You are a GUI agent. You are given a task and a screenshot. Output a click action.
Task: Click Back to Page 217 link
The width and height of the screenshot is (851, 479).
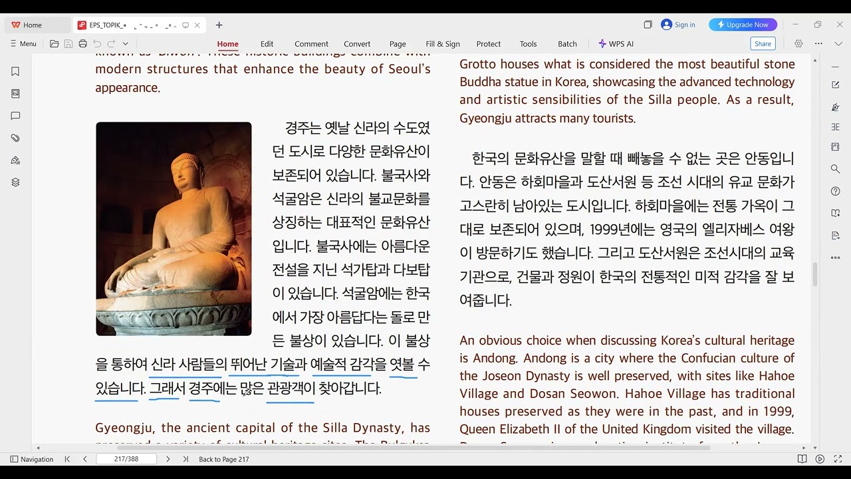coord(224,459)
